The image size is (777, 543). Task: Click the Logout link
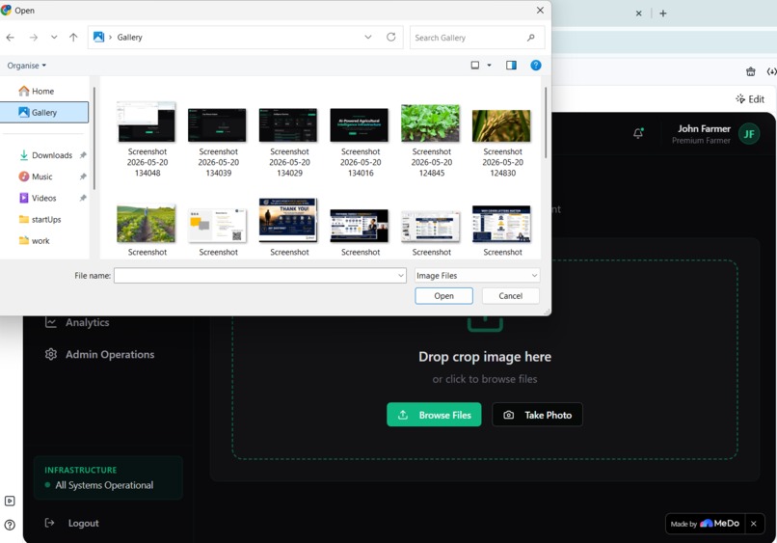tap(83, 523)
